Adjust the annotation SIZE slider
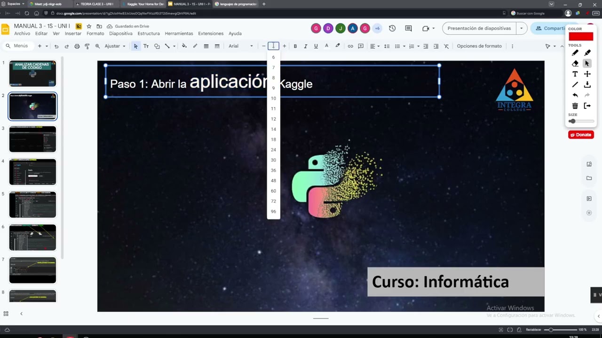Viewport: 602px width, 338px height. tap(581, 121)
